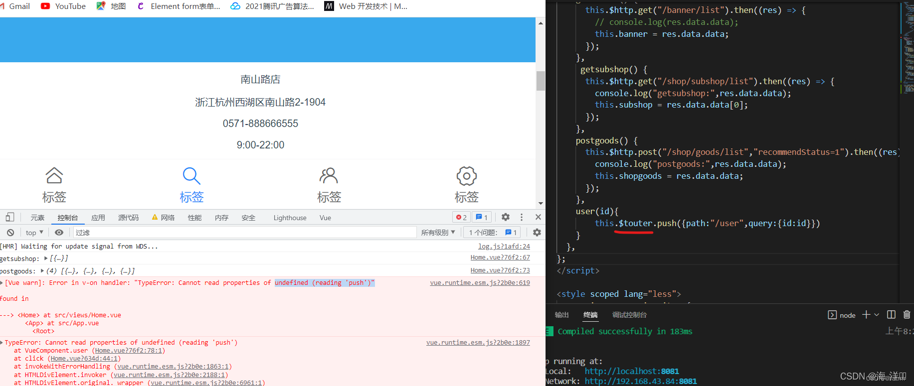
Task: Open the 所有级别 log level dropdown
Action: [x=438, y=233]
